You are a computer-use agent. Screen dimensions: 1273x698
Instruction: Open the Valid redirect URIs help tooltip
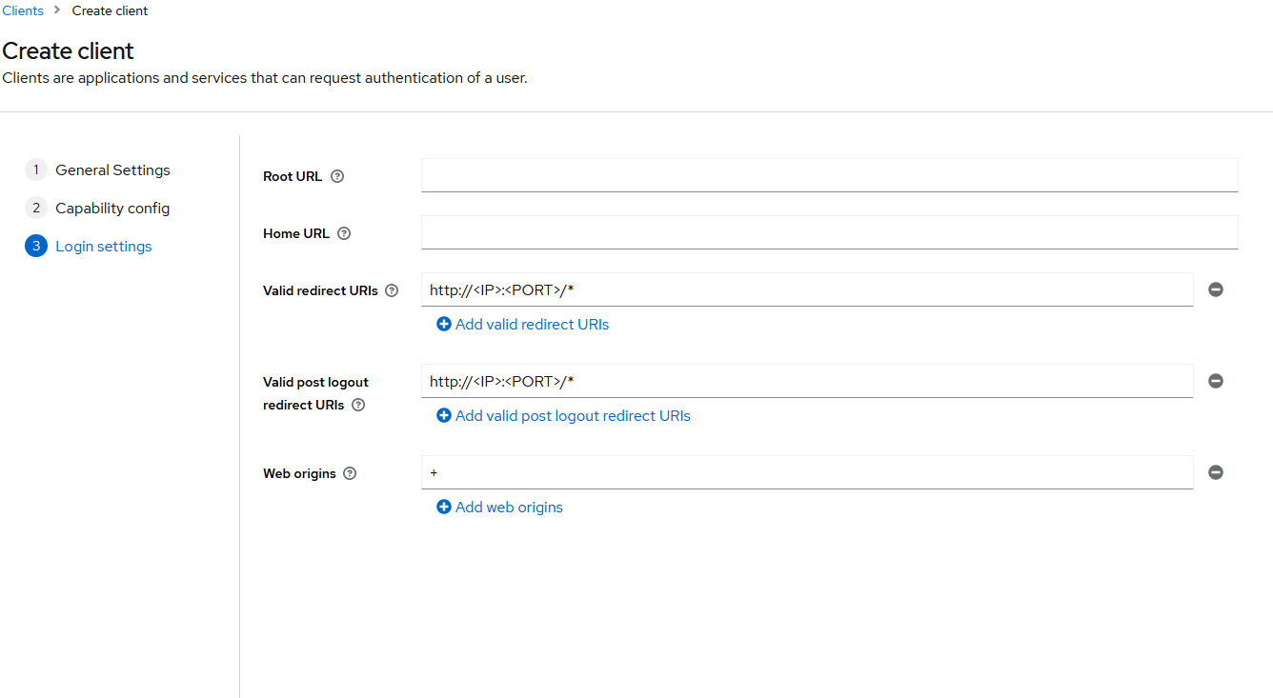point(392,290)
